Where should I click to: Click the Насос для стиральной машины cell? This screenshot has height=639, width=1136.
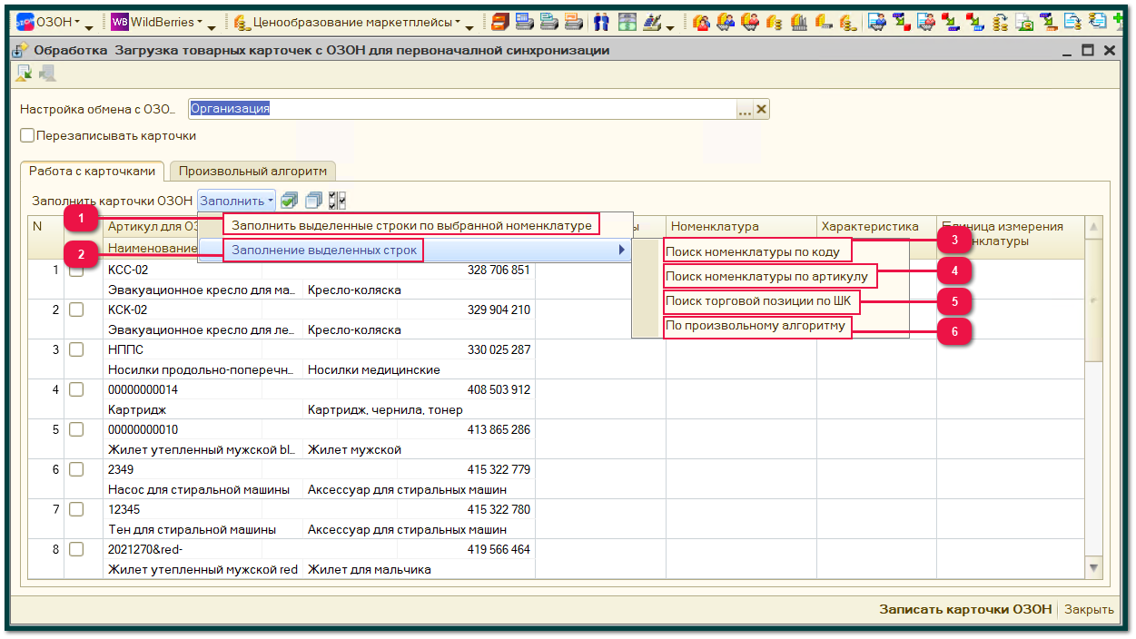[203, 489]
